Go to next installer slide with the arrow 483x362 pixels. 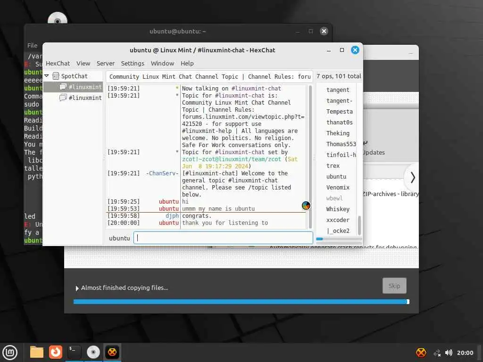pos(413,178)
